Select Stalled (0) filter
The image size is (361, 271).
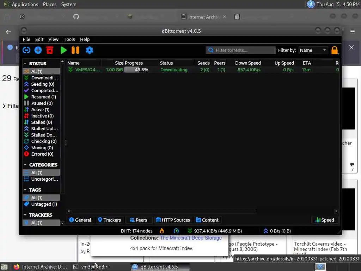(x=41, y=122)
